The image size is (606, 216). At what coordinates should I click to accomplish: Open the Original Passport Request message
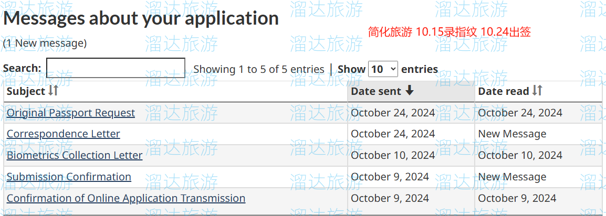pyautogui.click(x=71, y=113)
